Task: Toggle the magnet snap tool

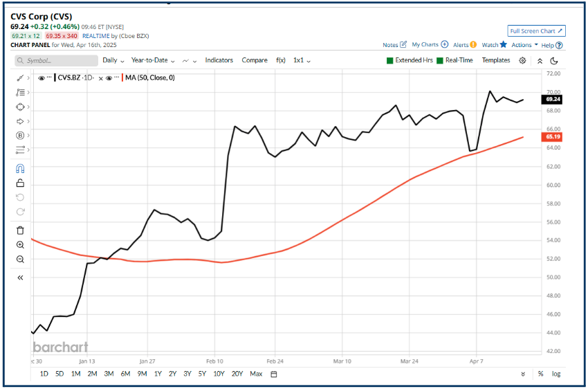Action: [20, 168]
